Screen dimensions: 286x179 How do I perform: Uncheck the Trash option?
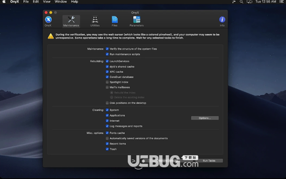click(x=107, y=149)
